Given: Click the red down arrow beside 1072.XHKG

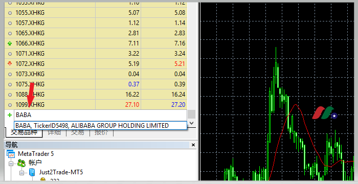Looking at the screenshot, I should pyautogui.click(x=10, y=63).
